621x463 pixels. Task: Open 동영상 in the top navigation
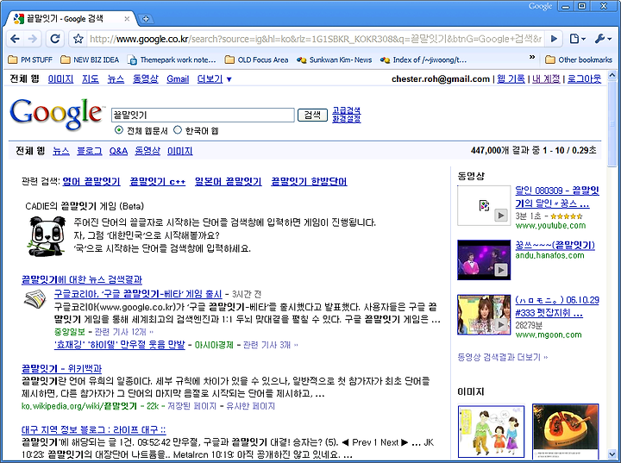146,79
